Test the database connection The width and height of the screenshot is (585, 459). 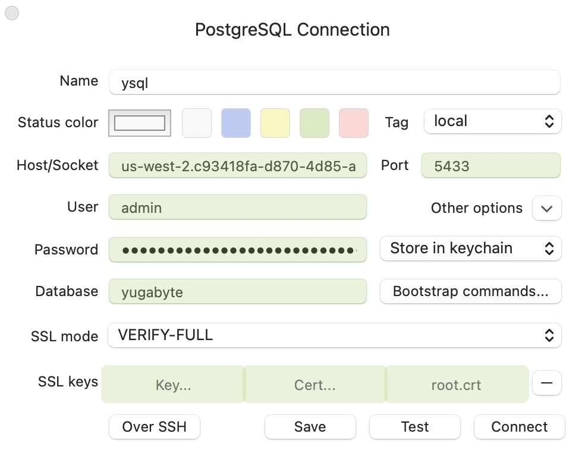(414, 426)
